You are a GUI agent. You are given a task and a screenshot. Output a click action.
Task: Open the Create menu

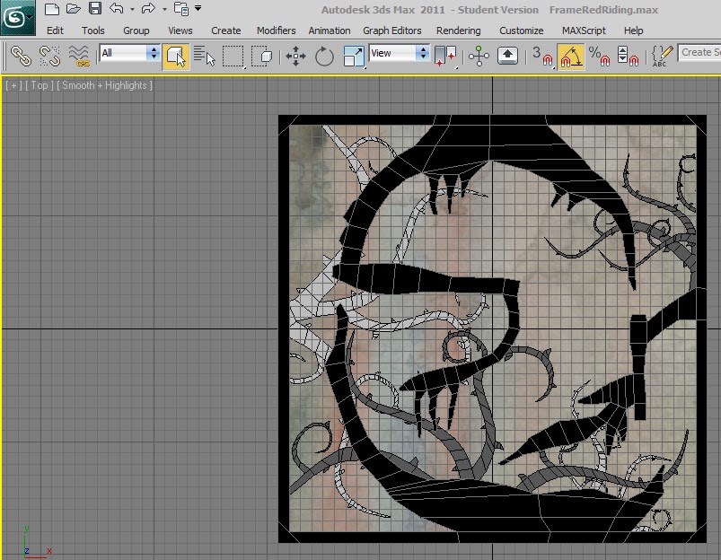[x=225, y=31]
